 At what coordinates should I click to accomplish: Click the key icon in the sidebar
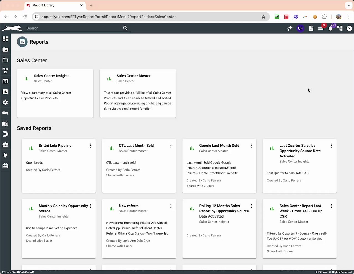coord(5,113)
